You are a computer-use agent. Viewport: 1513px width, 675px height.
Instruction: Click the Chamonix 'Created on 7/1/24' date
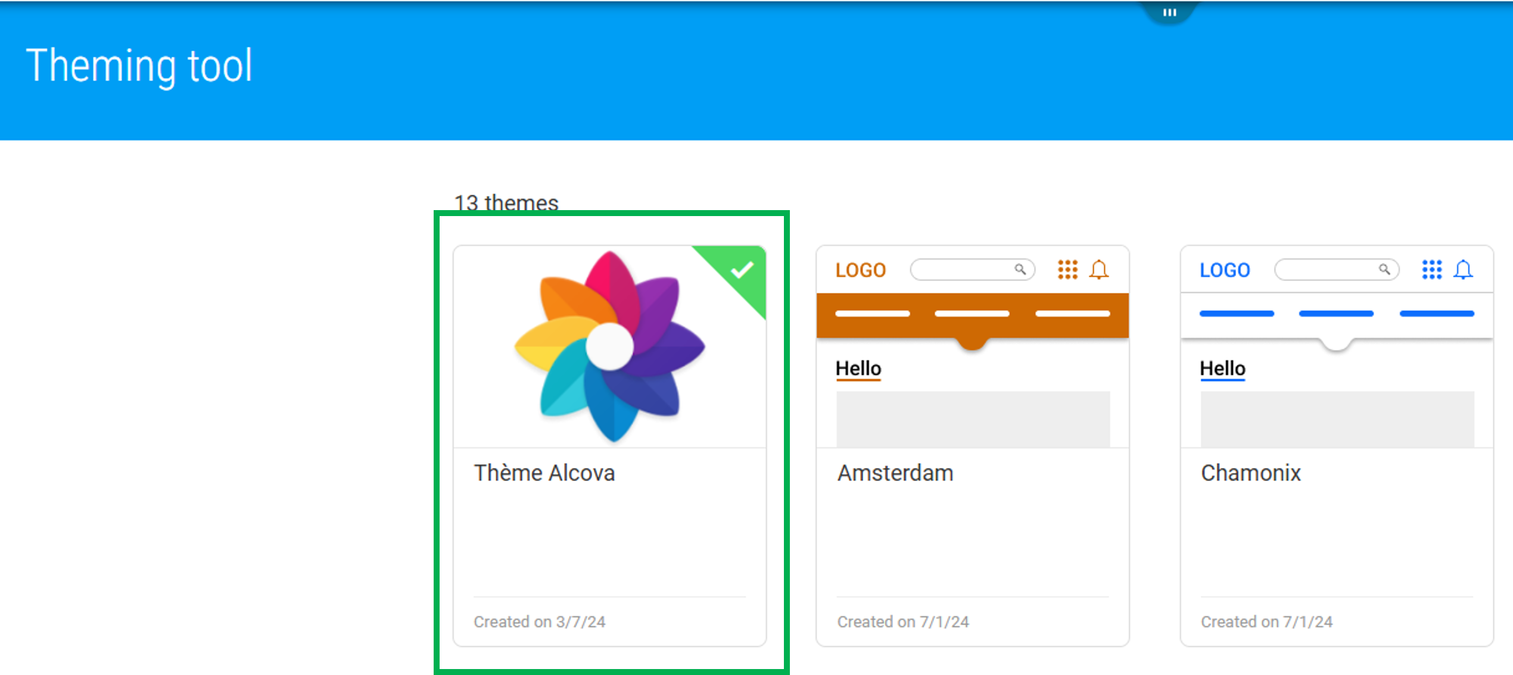[1266, 621]
